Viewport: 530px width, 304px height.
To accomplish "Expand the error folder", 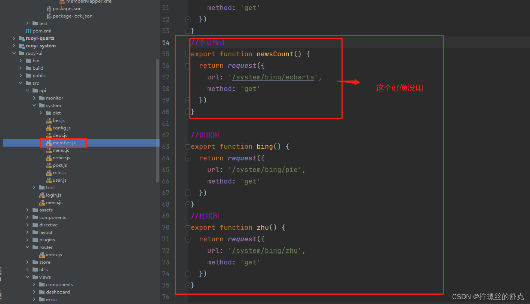I will coord(34,300).
